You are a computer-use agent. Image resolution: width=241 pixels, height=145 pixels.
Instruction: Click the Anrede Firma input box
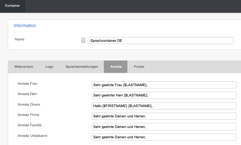click(x=164, y=116)
